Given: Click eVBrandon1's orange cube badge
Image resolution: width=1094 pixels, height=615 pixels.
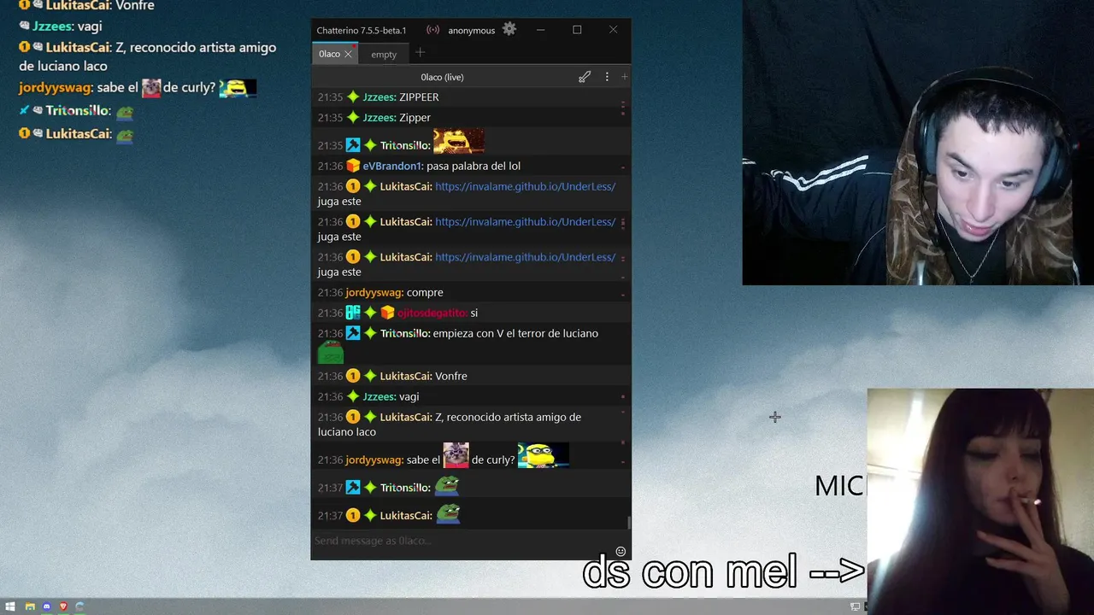Looking at the screenshot, I should coord(352,166).
